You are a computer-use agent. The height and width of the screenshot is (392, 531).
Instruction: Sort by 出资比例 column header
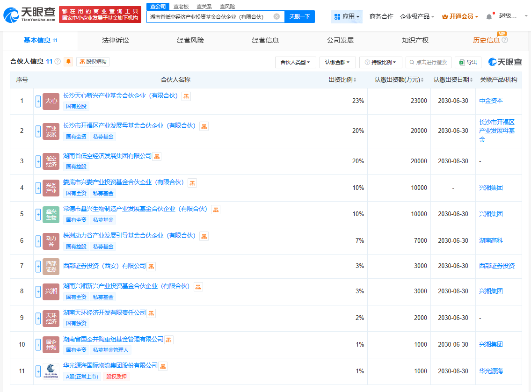[x=342, y=80]
